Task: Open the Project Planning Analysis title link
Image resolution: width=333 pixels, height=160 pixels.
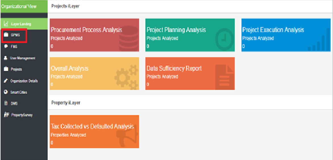Action: 176,30
